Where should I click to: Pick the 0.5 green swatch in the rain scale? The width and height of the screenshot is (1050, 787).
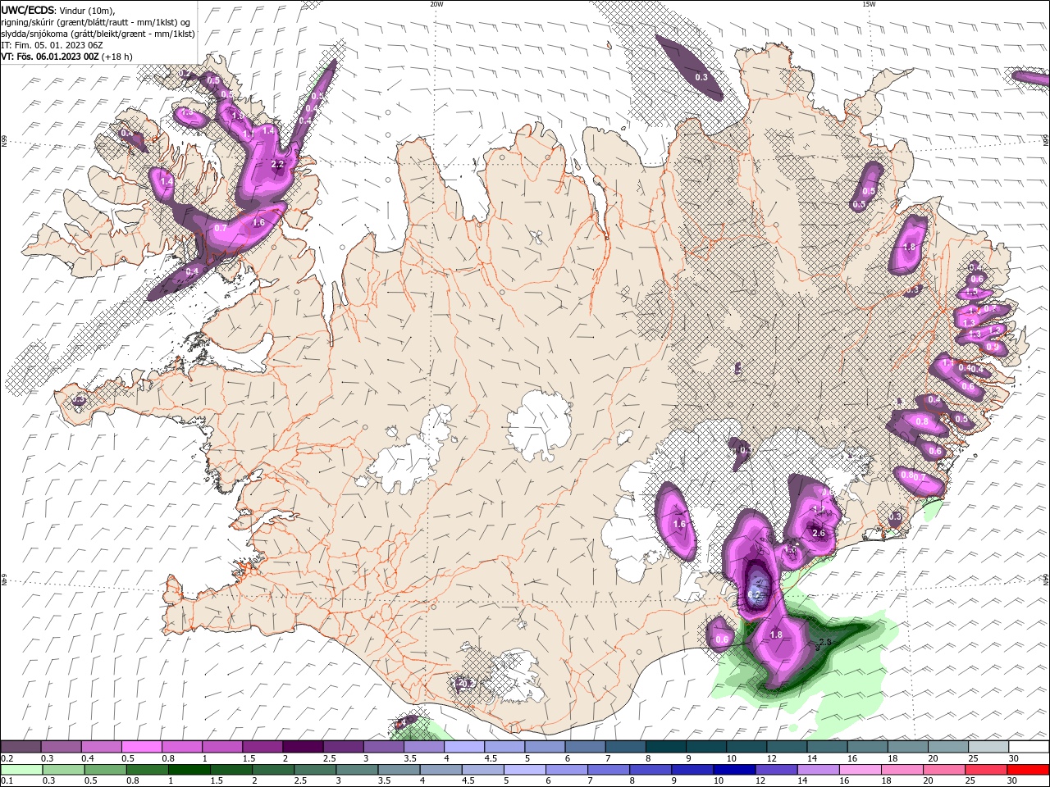pos(104,770)
